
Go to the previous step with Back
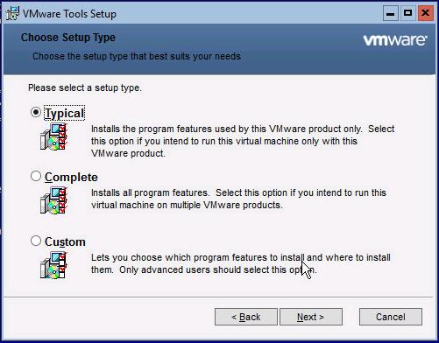coord(246,317)
